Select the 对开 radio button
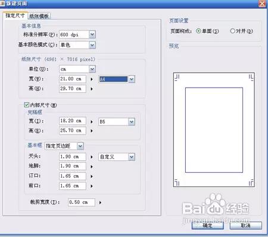 232,31
